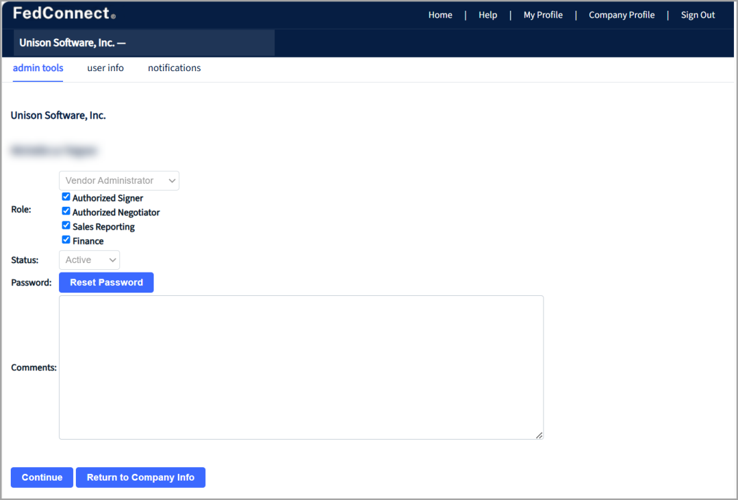Open the Home link

(440, 15)
